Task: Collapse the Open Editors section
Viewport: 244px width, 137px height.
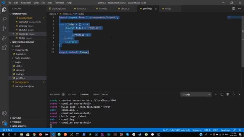Action: click(19, 14)
